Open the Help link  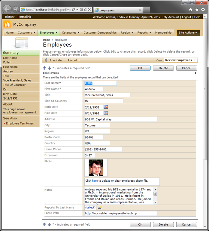[x=197, y=17]
